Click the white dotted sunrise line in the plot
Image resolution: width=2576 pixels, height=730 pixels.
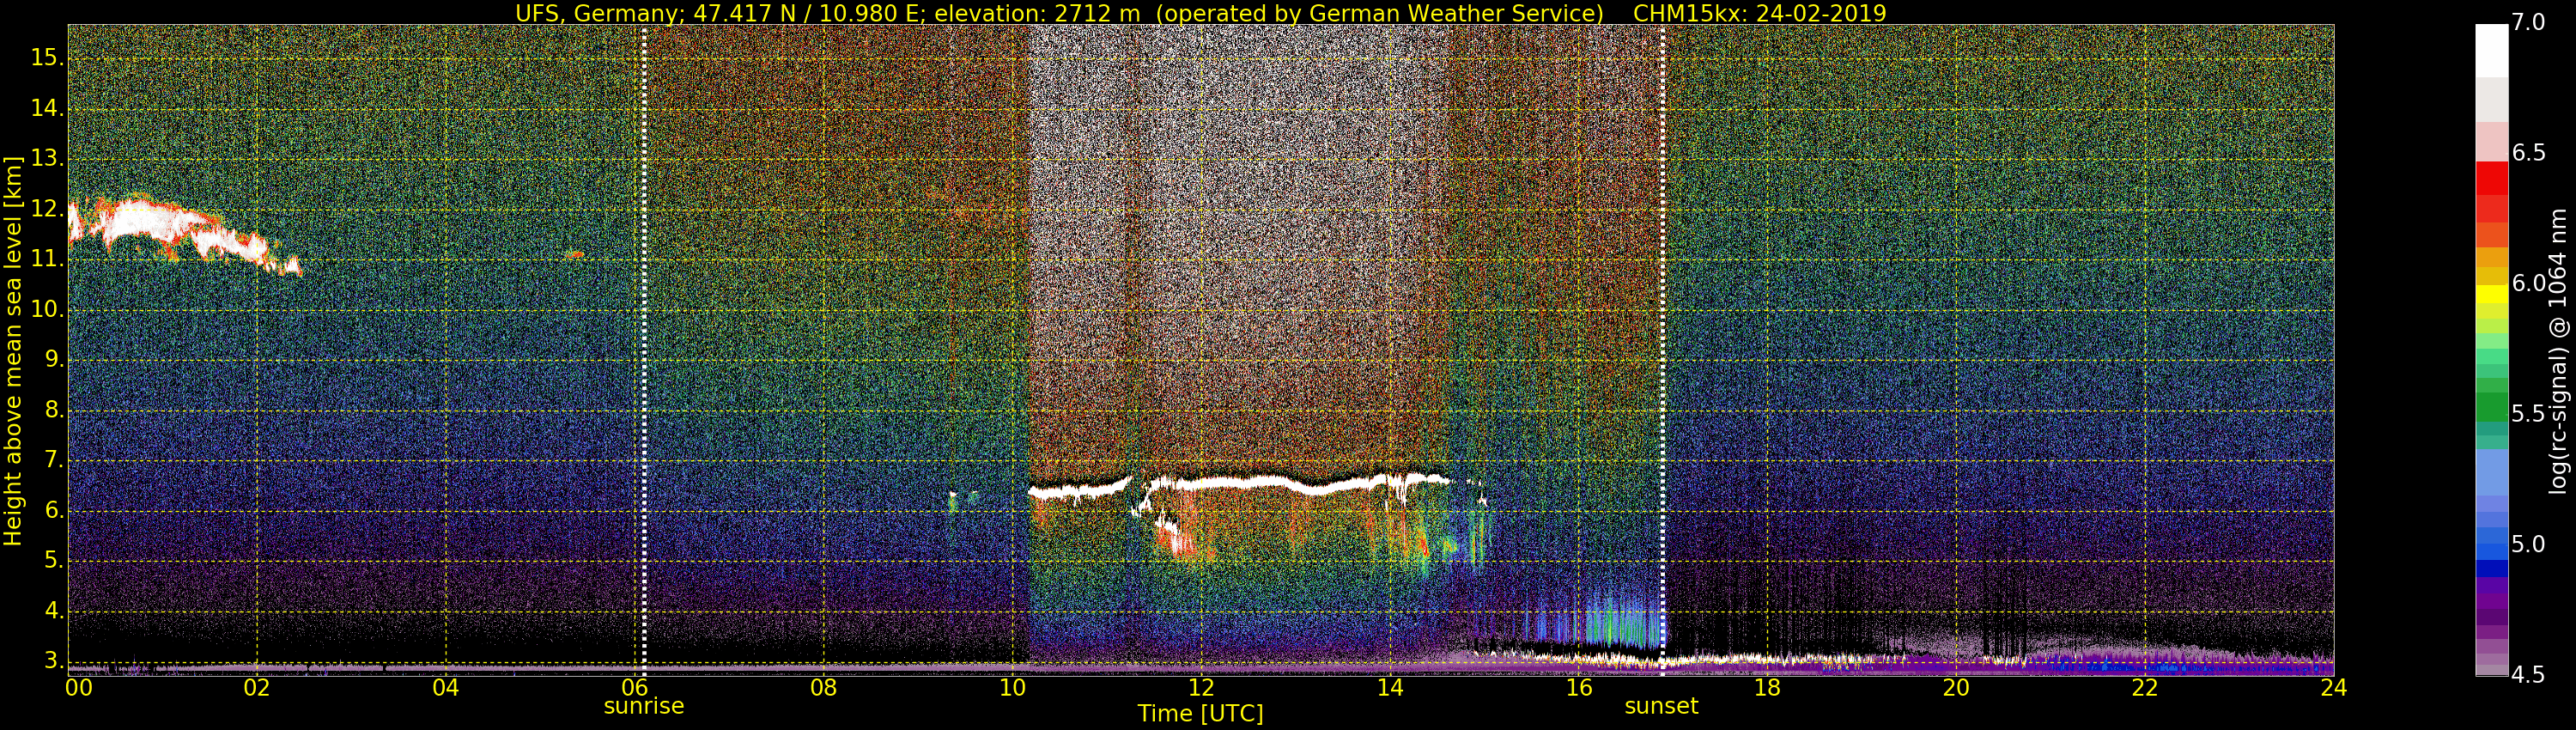(x=644, y=350)
